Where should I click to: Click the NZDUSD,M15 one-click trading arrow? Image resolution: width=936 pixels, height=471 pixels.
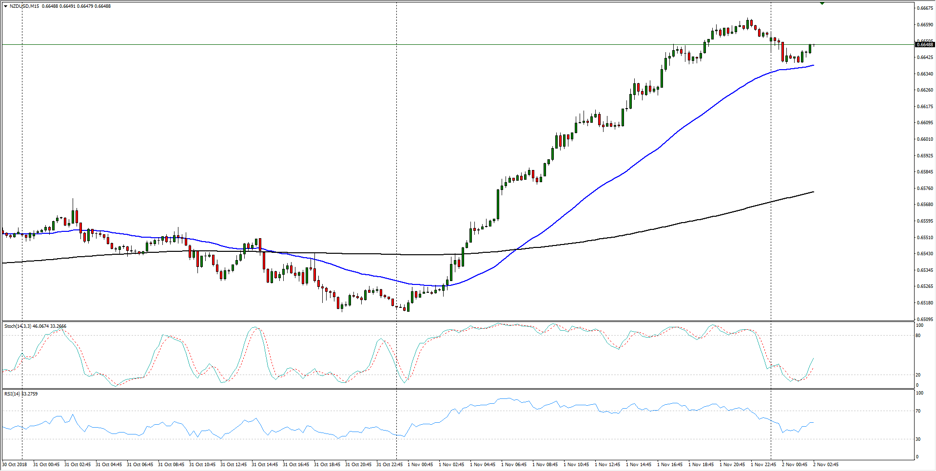click(5, 6)
